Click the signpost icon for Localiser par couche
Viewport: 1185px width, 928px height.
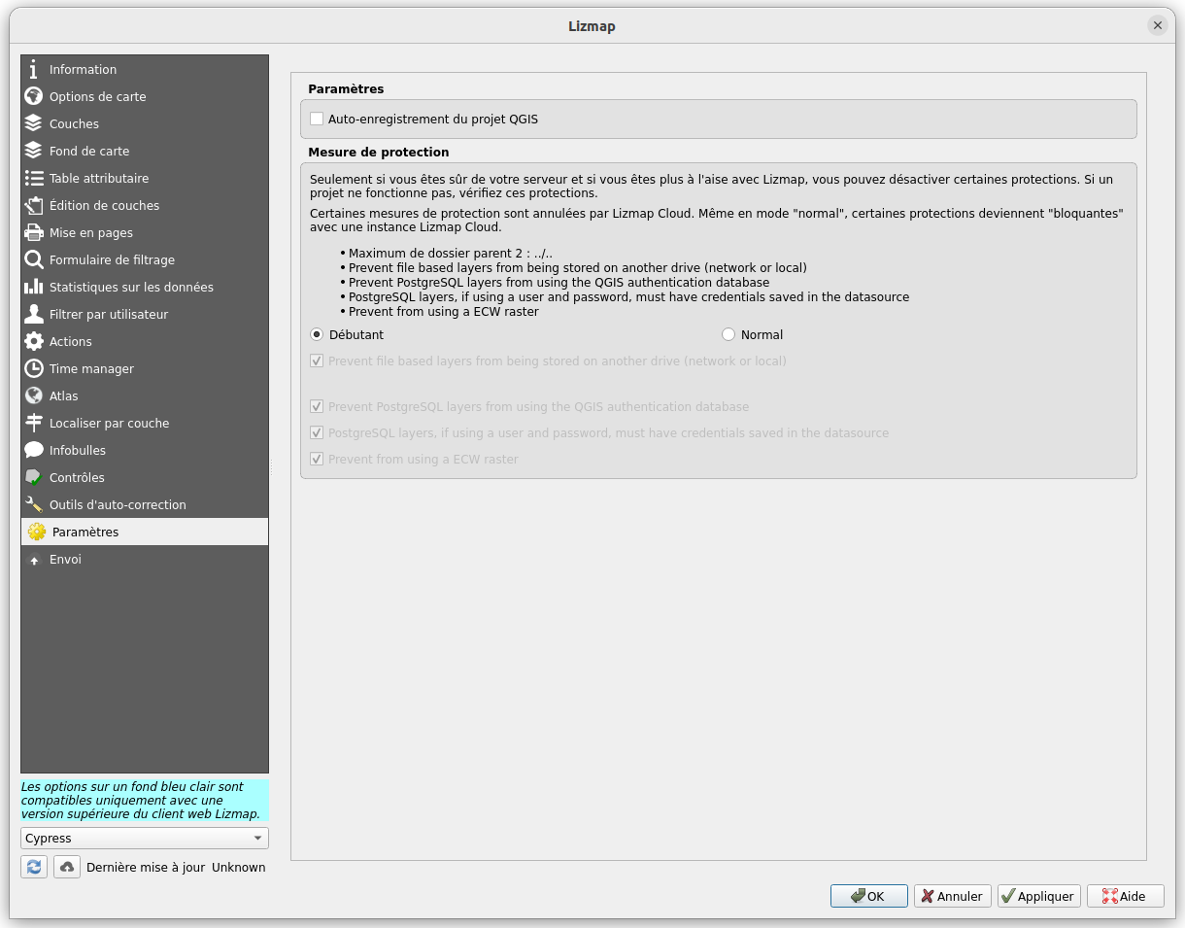(x=34, y=423)
